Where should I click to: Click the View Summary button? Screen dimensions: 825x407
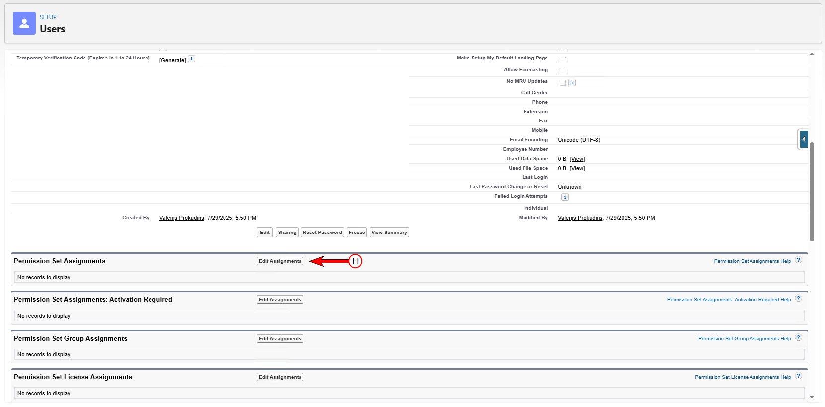(x=389, y=233)
